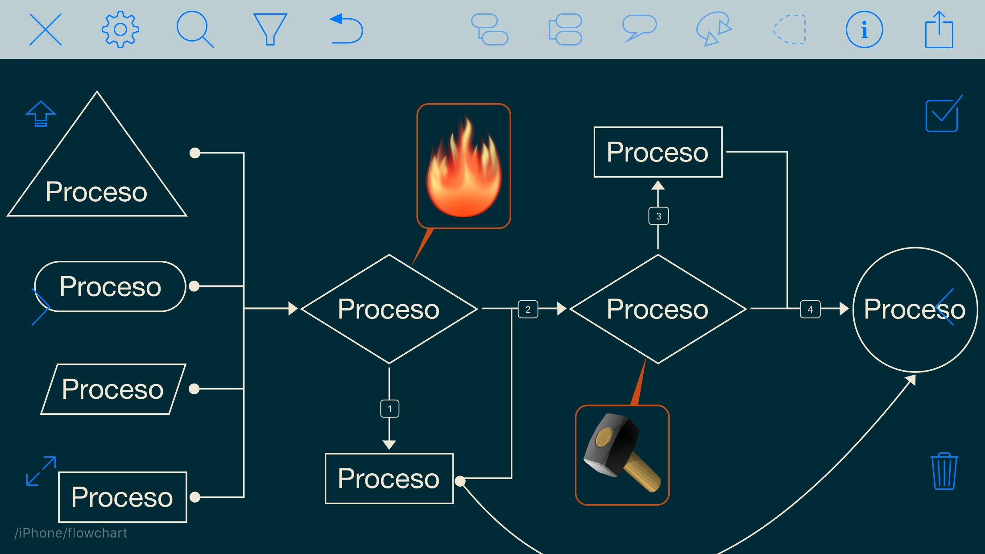Screen dimensions: 985x554
Task: Open settings with the gear icon
Action: point(120,29)
